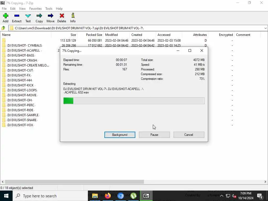Open the Help menu

(x=59, y=9)
